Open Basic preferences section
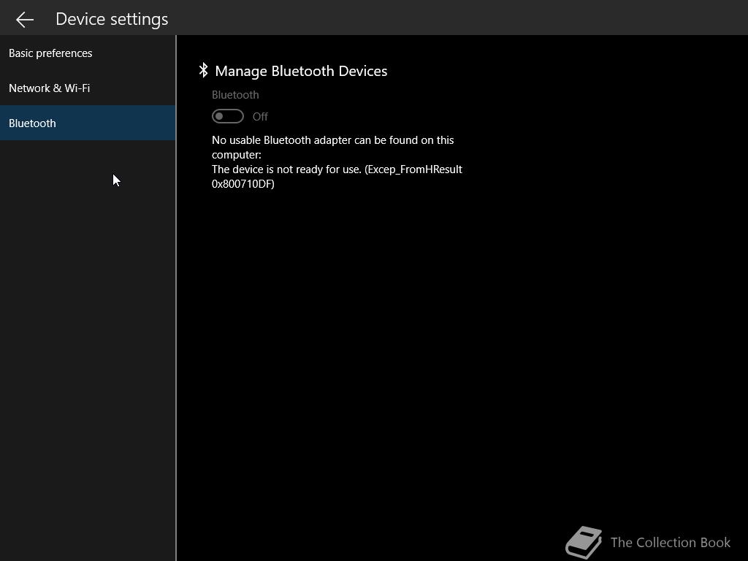This screenshot has width=748, height=561. [x=88, y=53]
